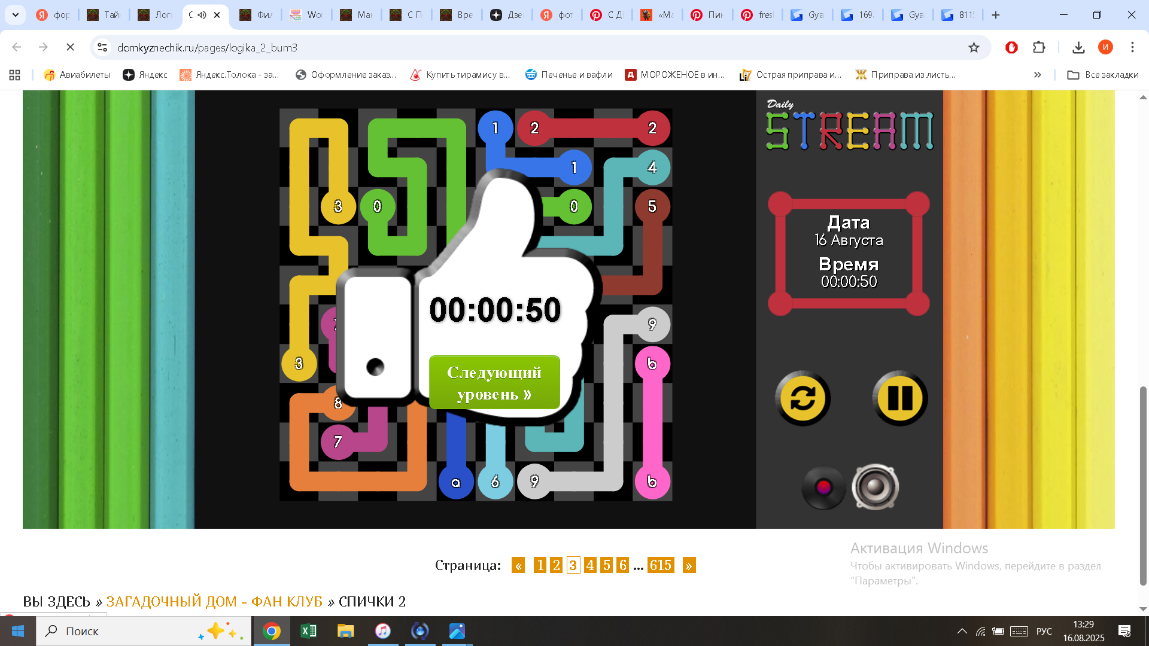Go to previous page arrow «
This screenshot has height=646, width=1149.
(x=518, y=565)
